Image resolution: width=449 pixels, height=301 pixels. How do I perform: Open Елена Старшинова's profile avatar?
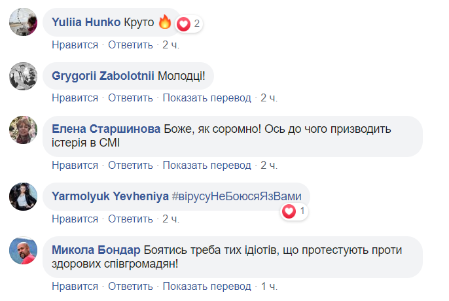tap(23, 130)
